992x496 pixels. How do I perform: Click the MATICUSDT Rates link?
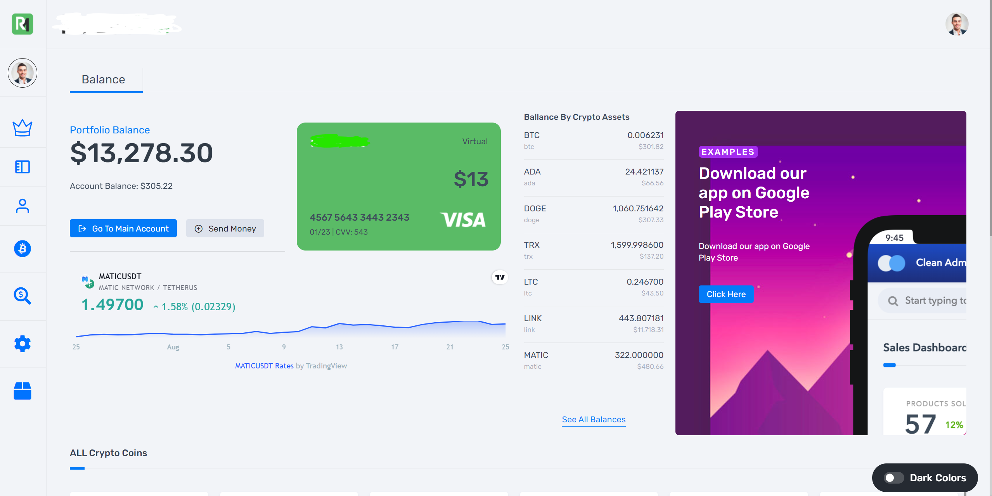tap(264, 365)
